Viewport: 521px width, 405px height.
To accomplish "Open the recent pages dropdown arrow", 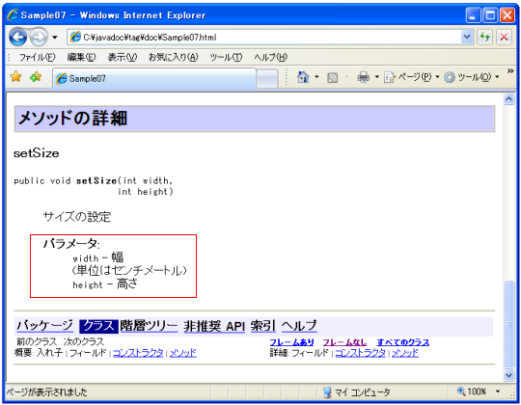I will 55,38.
